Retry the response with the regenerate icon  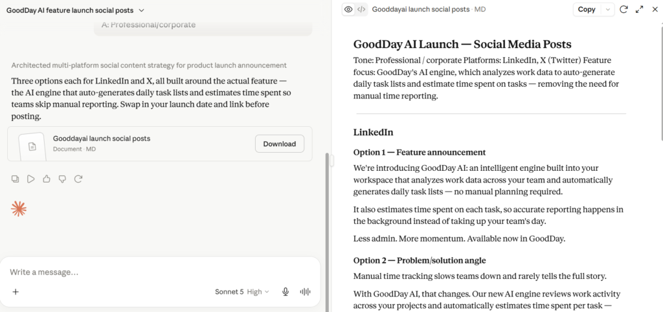coord(78,179)
